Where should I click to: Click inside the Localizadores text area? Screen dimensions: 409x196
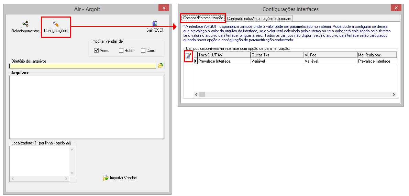coord(40,161)
